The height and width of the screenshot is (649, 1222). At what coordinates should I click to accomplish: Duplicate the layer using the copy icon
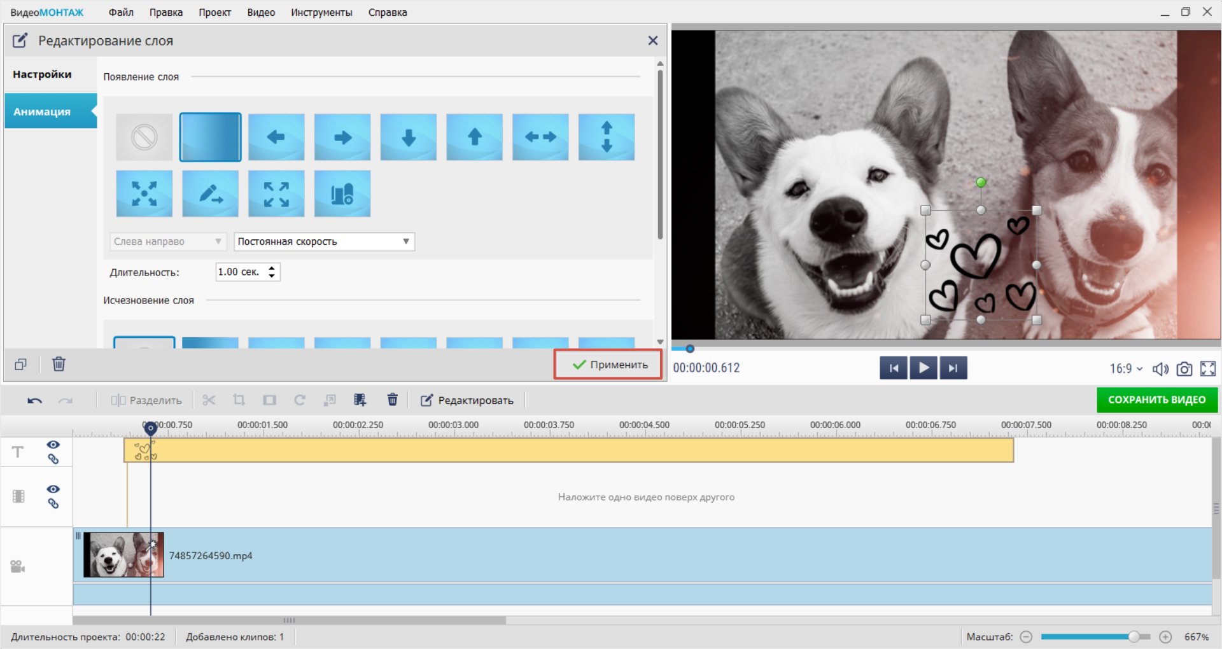[x=21, y=364]
